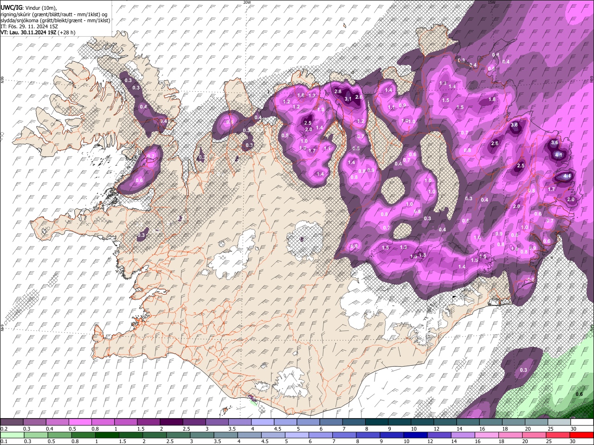Click the UWC/IG Vindur (10m) title text
Image resolution: width=594 pixels, height=445 pixels.
point(28,7)
